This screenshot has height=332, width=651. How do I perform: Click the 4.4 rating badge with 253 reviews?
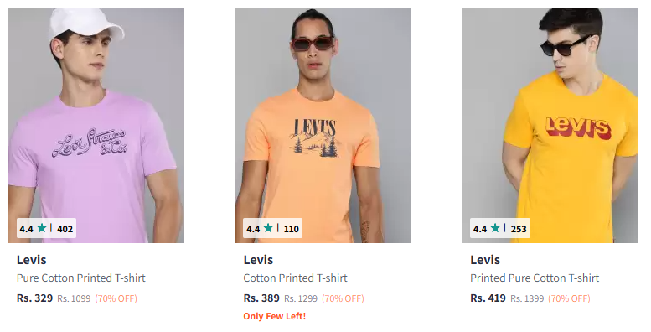coord(500,228)
